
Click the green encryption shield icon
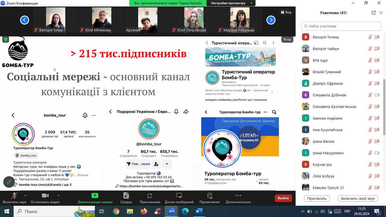(x=6, y=40)
